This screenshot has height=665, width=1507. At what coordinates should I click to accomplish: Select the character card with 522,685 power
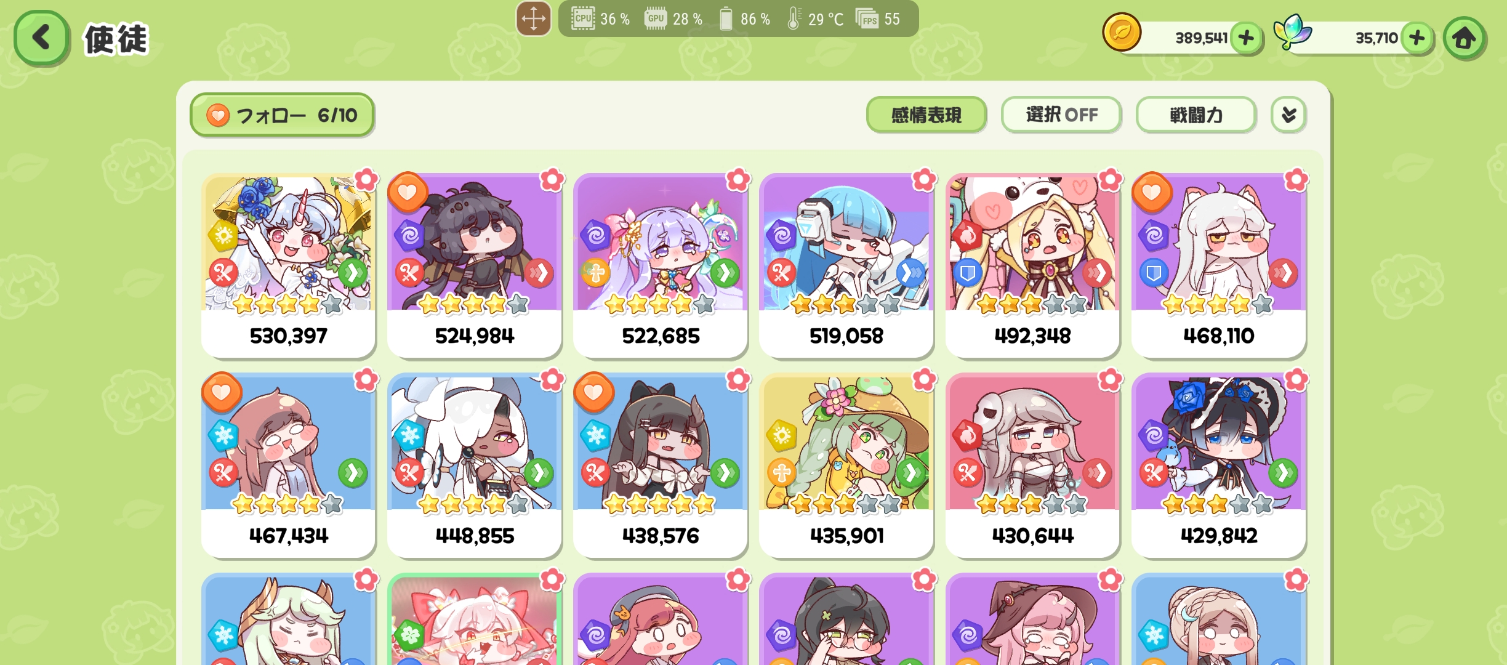point(661,265)
